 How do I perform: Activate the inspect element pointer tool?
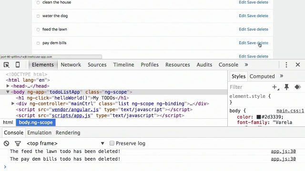click(6, 65)
